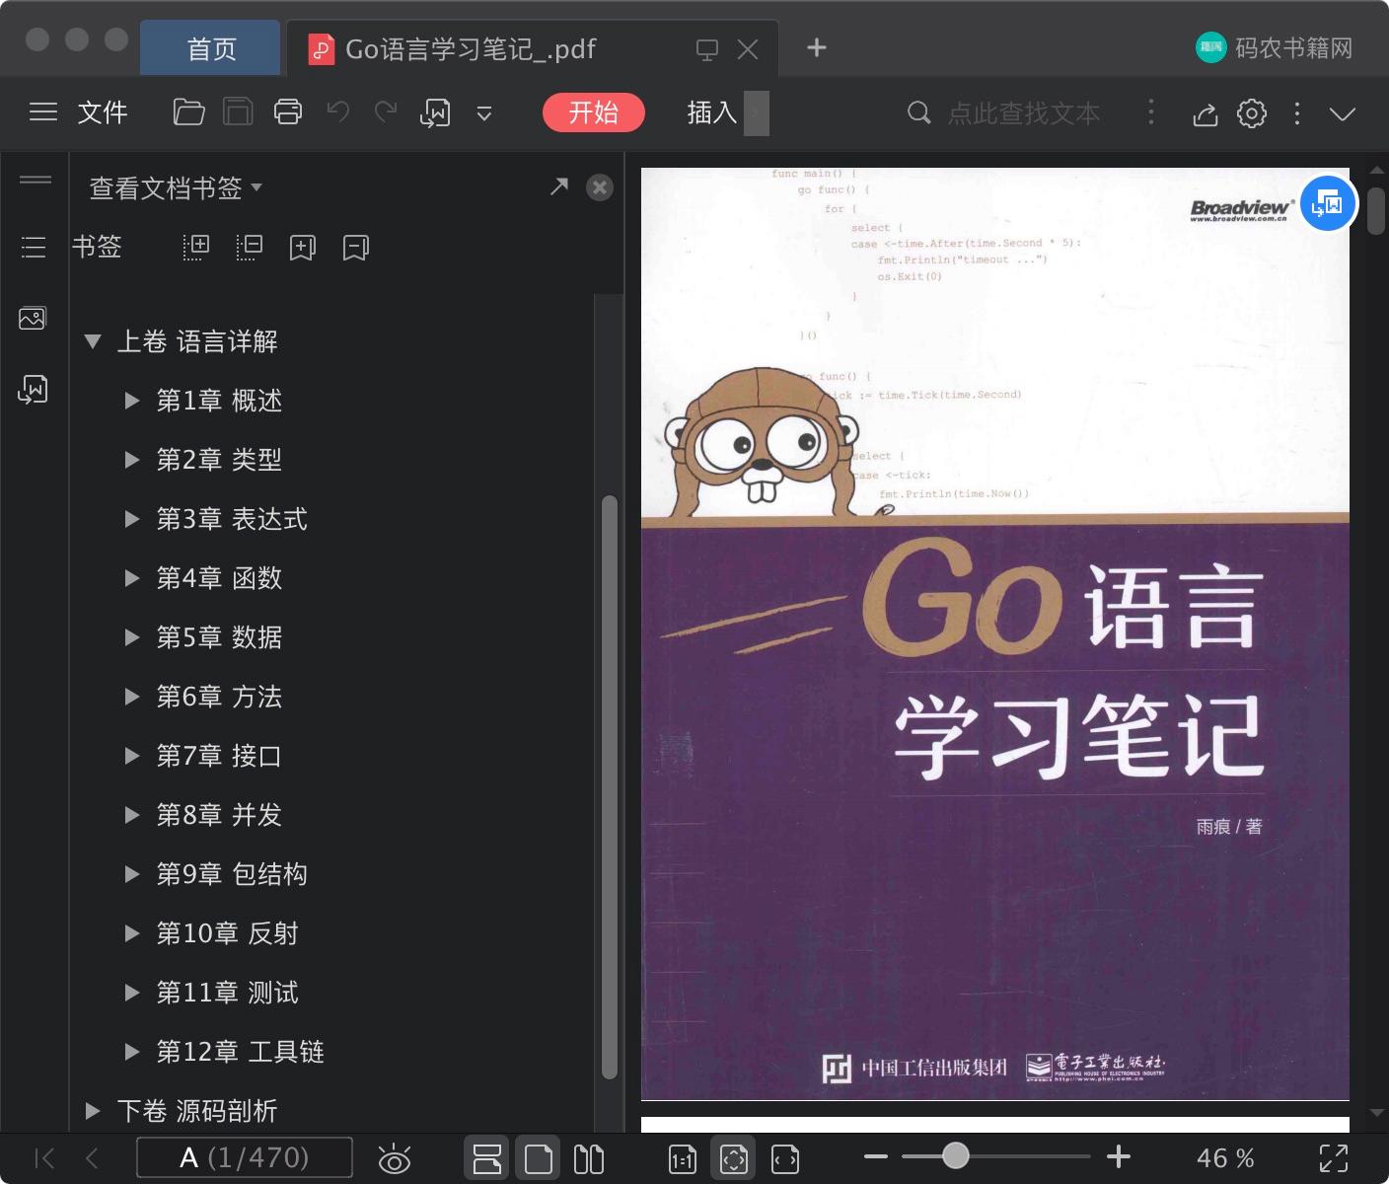This screenshot has width=1389, height=1184.
Task: Switch to the 插入 ribbon tab
Action: pyautogui.click(x=712, y=112)
